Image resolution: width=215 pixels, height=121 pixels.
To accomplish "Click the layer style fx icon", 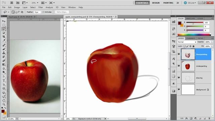I will coord(186,118).
